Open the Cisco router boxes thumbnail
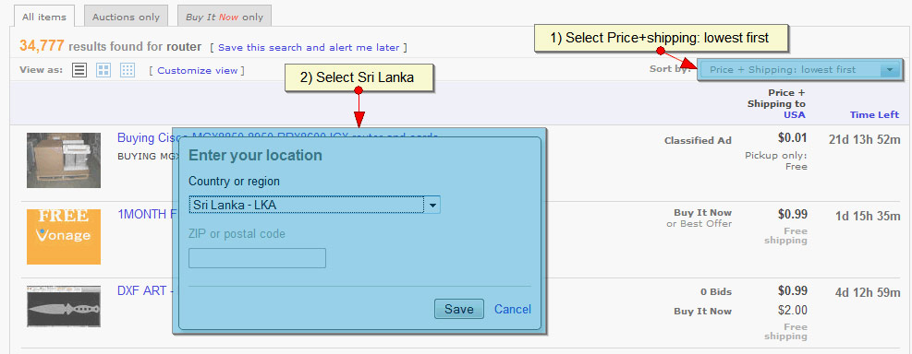The image size is (912, 354). point(64,160)
